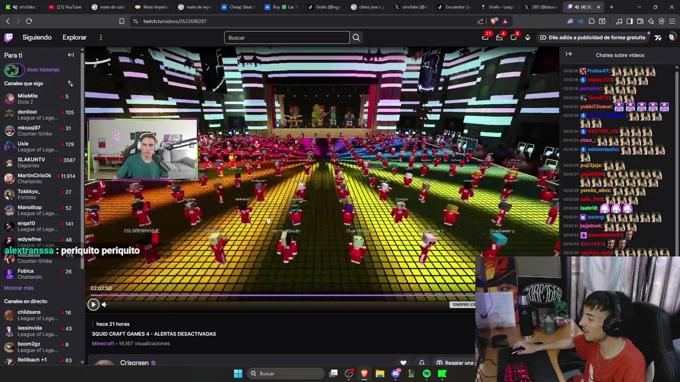
Task: Open user profile avatar menu
Action: pos(671,37)
